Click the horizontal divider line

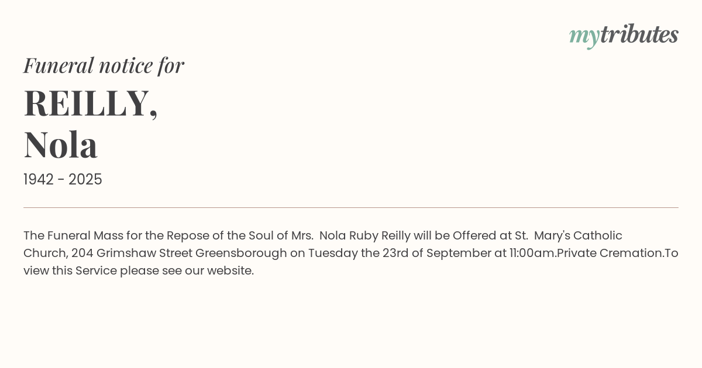(351, 207)
